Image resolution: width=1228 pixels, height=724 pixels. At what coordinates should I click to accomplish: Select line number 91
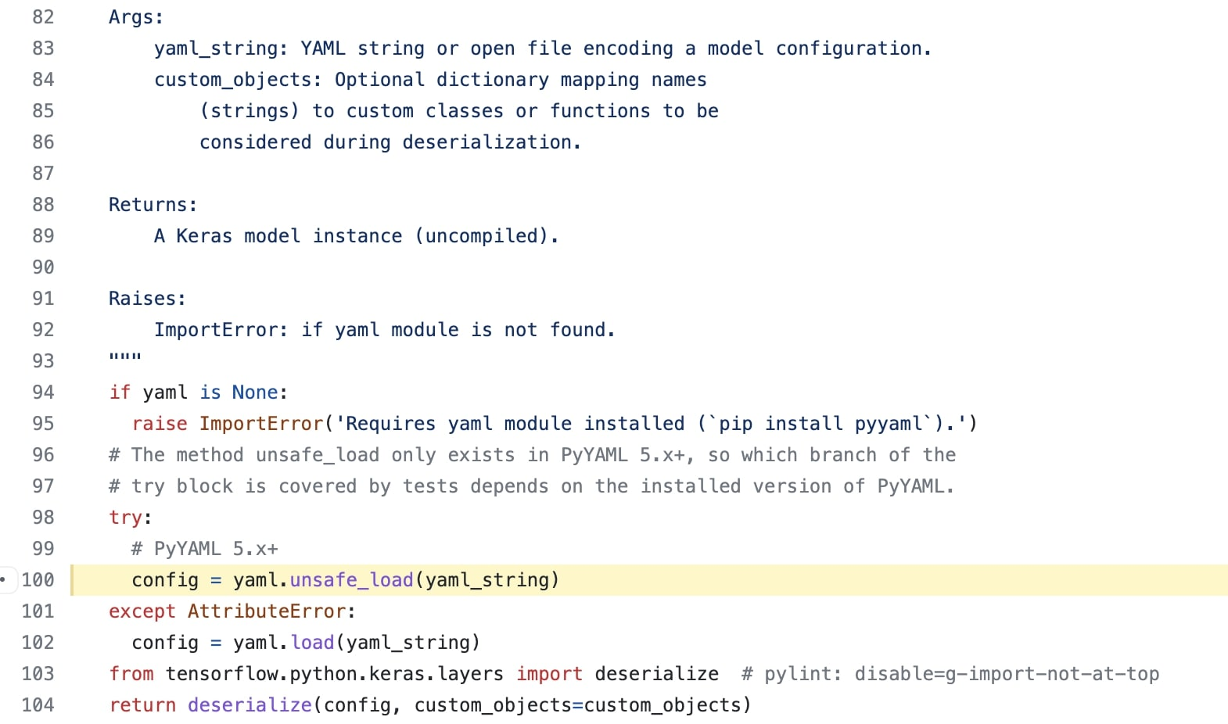tap(43, 299)
